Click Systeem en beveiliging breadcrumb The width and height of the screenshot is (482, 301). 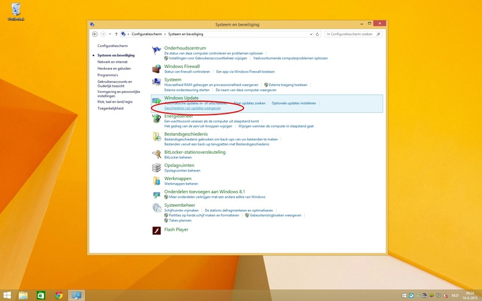(x=186, y=34)
